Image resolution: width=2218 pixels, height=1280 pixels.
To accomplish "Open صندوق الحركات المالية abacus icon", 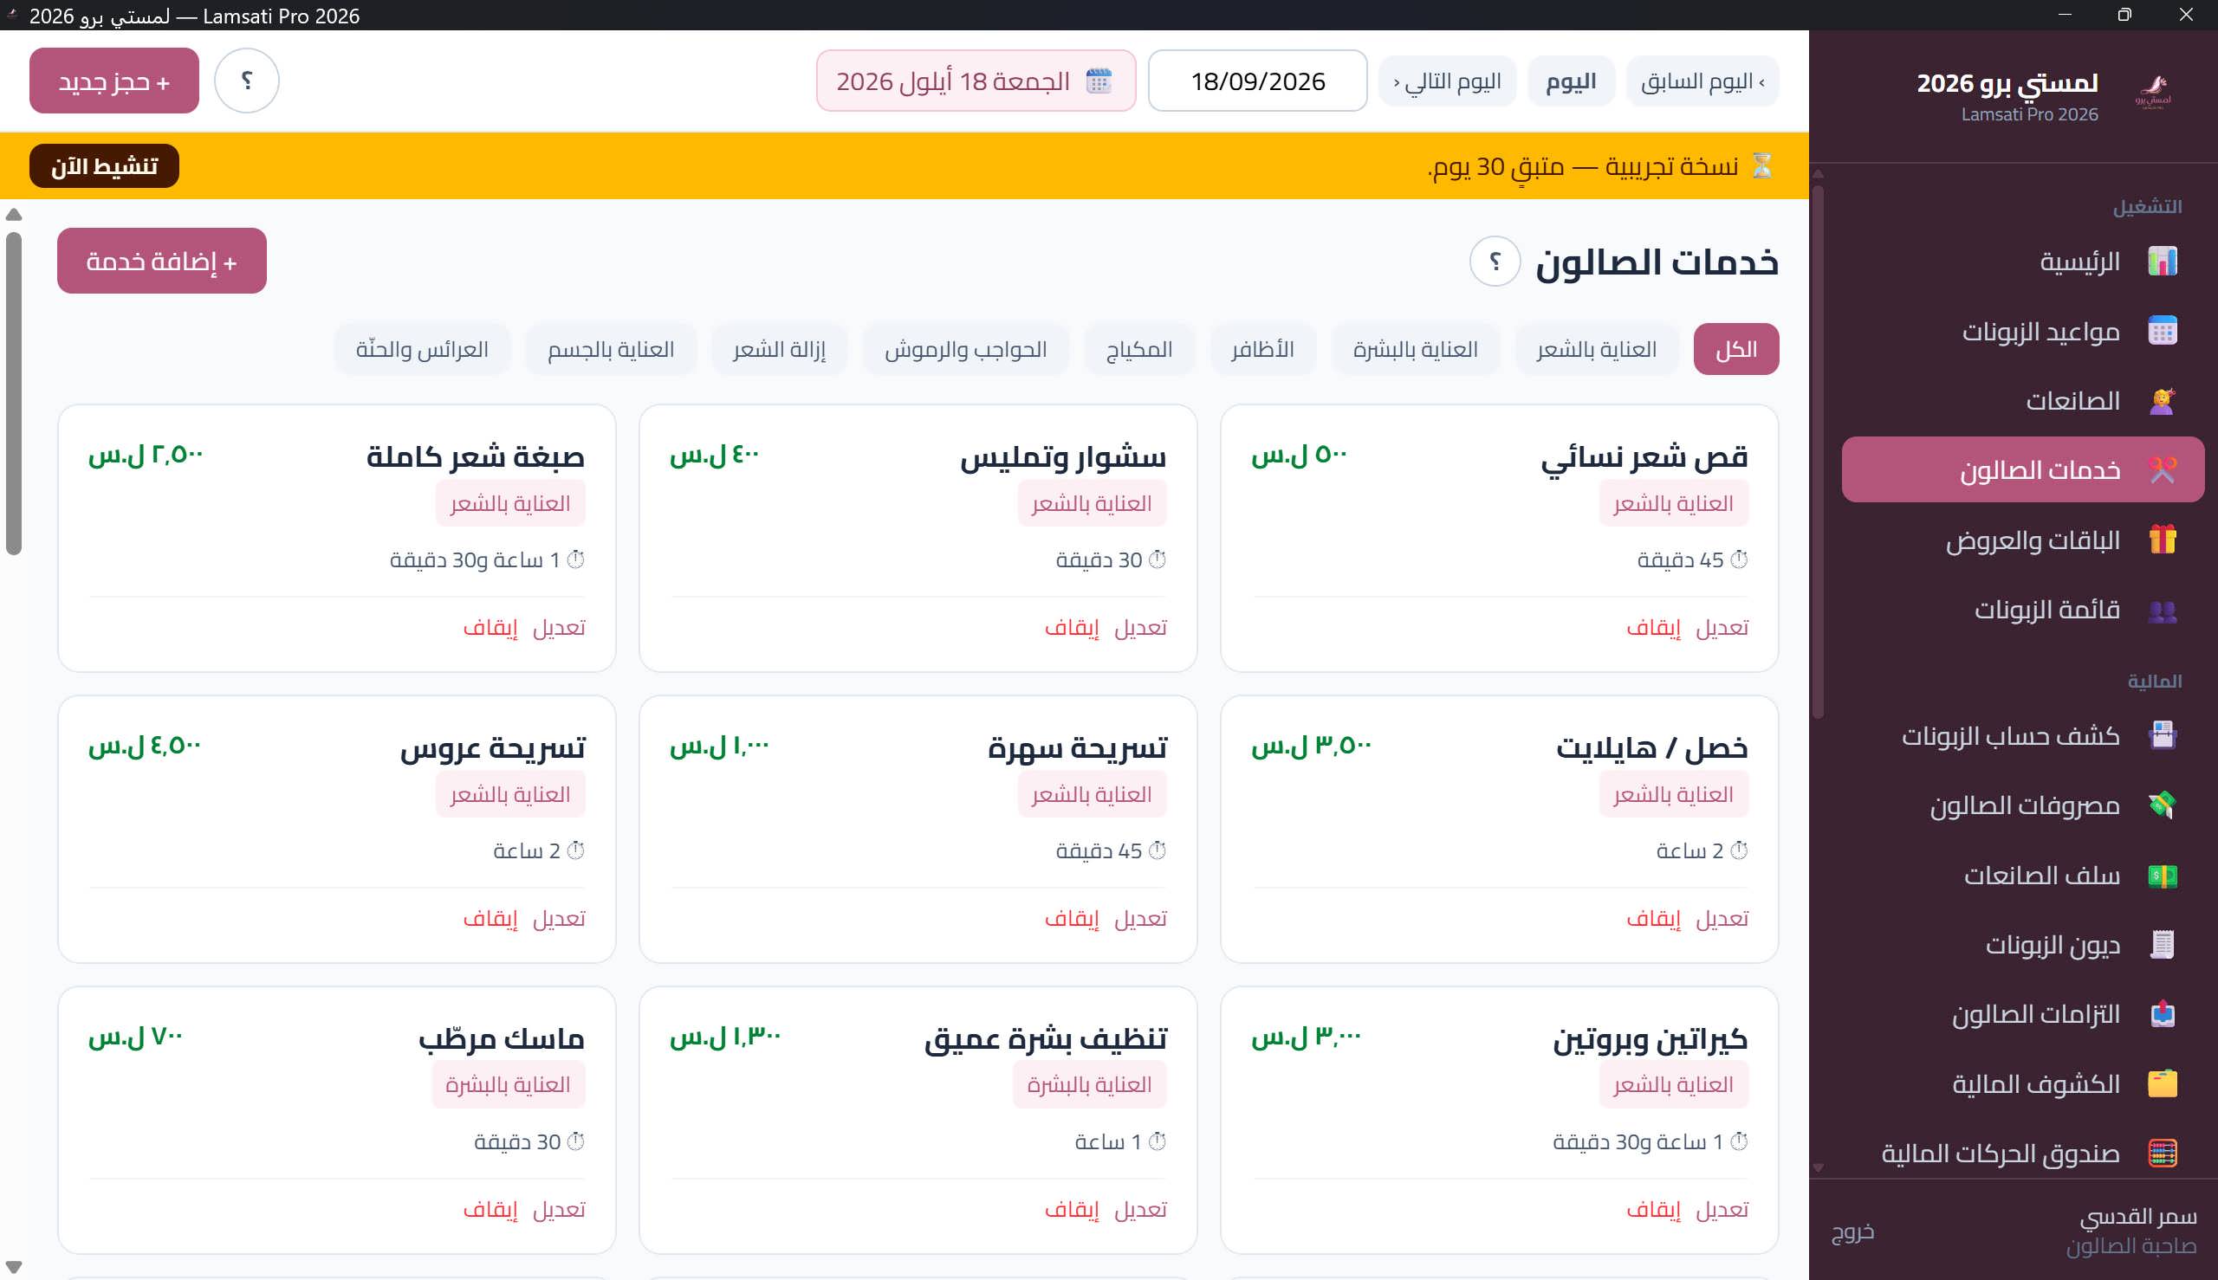I will pos(2162,1154).
